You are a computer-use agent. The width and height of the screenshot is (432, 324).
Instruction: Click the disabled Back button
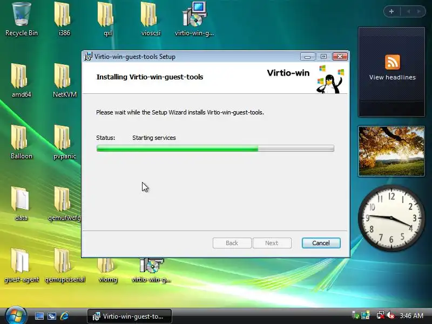click(232, 243)
